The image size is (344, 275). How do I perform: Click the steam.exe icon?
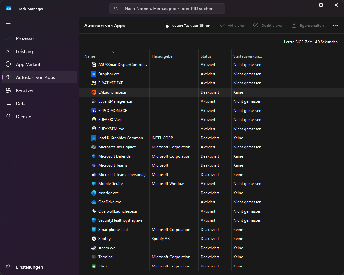coord(94,248)
